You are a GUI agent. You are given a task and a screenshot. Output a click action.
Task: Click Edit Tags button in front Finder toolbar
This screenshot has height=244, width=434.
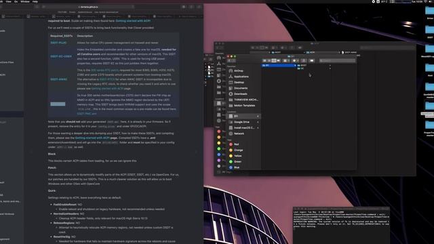click(x=312, y=60)
